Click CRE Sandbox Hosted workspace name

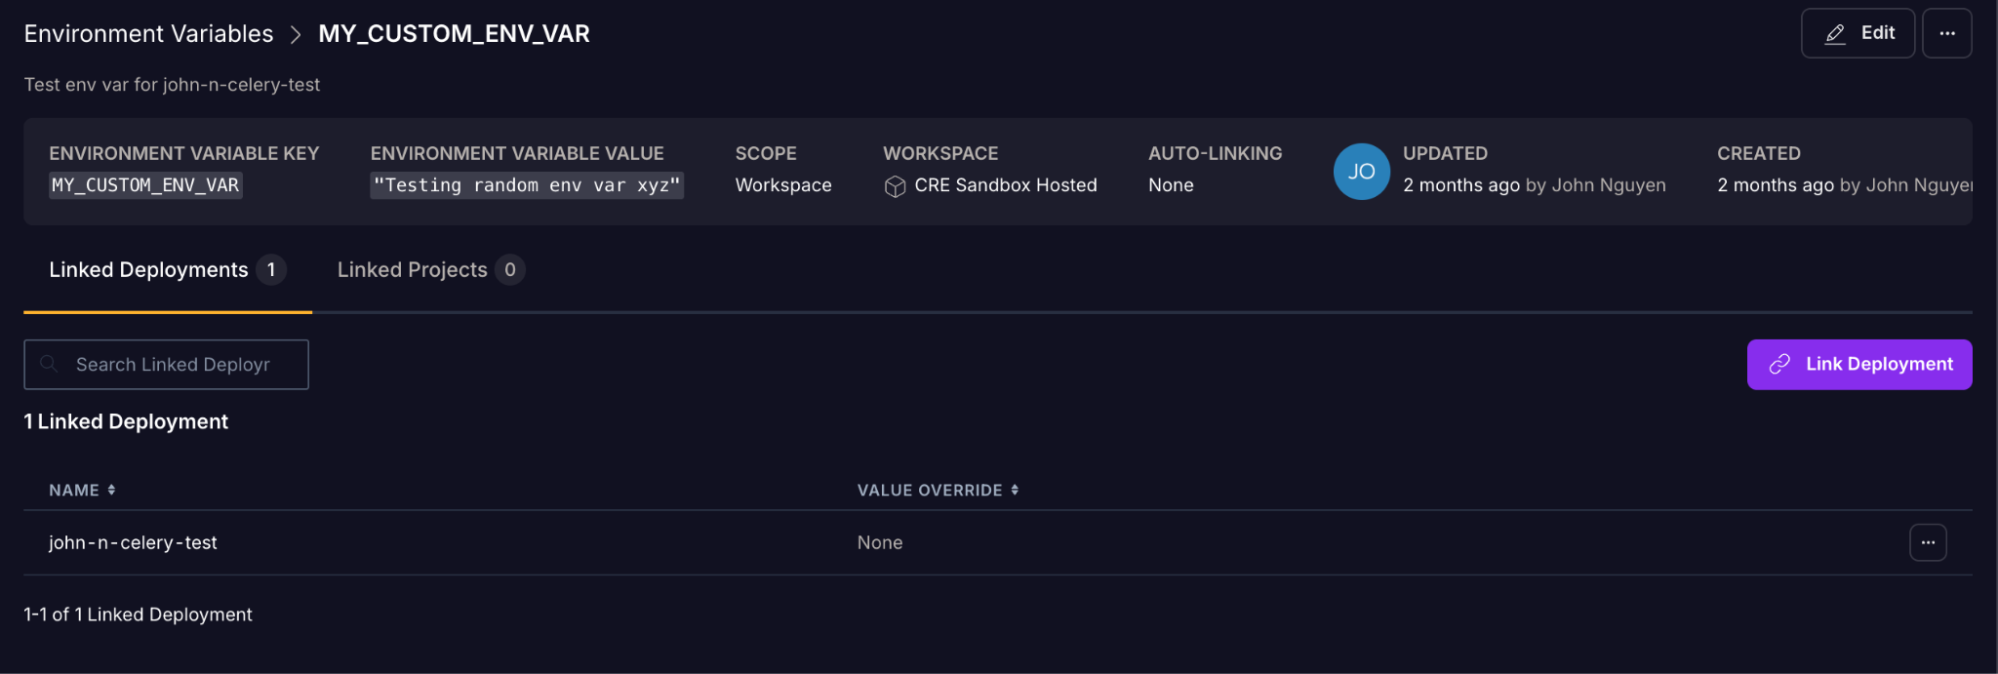coord(1006,185)
